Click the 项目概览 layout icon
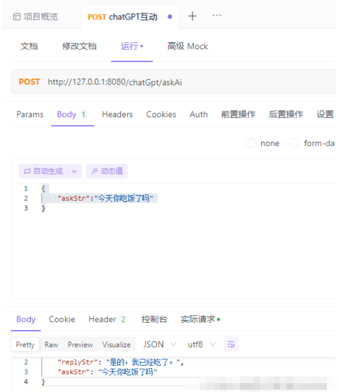This screenshot has height=392, width=339. click(x=17, y=17)
